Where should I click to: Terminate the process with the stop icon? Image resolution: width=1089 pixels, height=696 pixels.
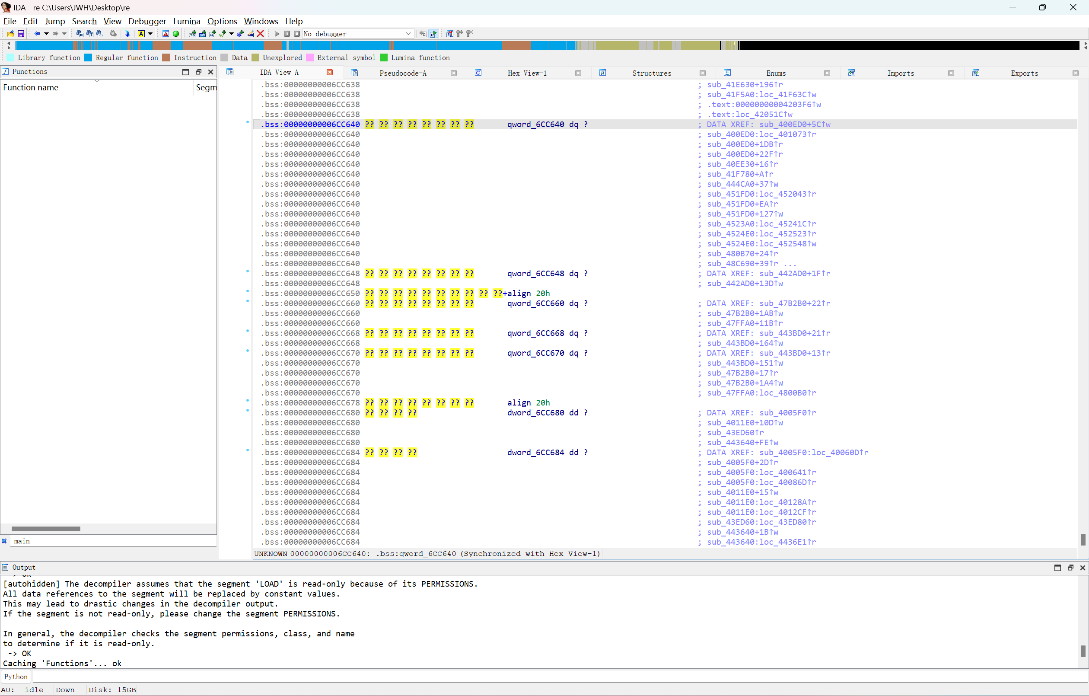tap(297, 34)
